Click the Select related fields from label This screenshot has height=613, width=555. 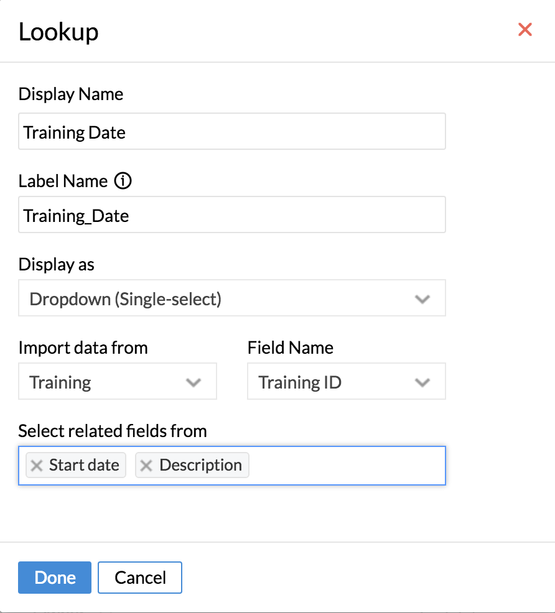pyautogui.click(x=113, y=431)
